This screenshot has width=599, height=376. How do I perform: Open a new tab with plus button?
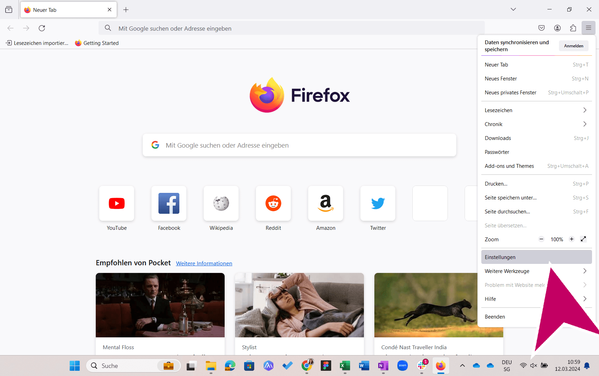(126, 10)
